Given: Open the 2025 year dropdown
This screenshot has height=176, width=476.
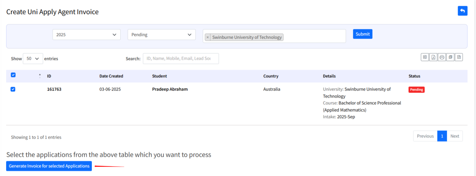Looking at the screenshot, I should (86, 35).
